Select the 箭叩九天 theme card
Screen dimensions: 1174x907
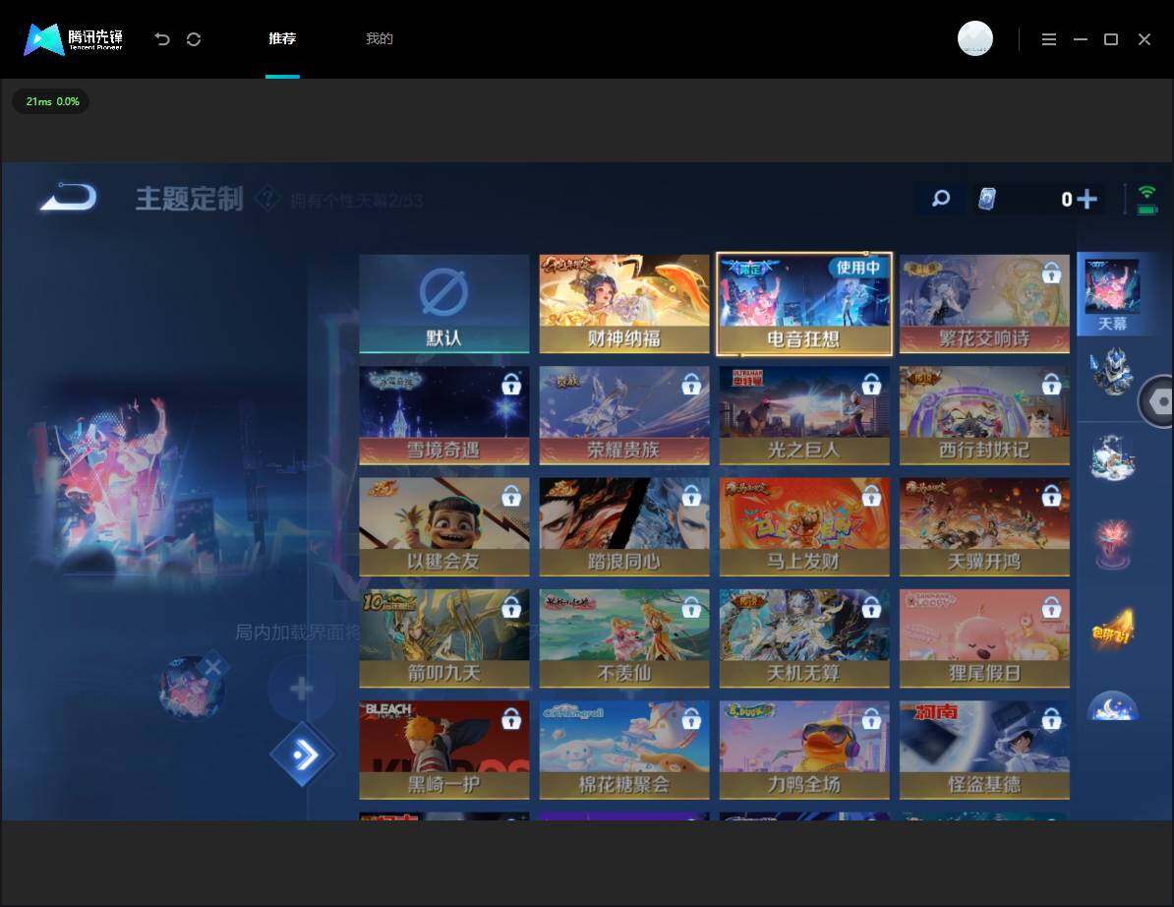[x=444, y=638]
